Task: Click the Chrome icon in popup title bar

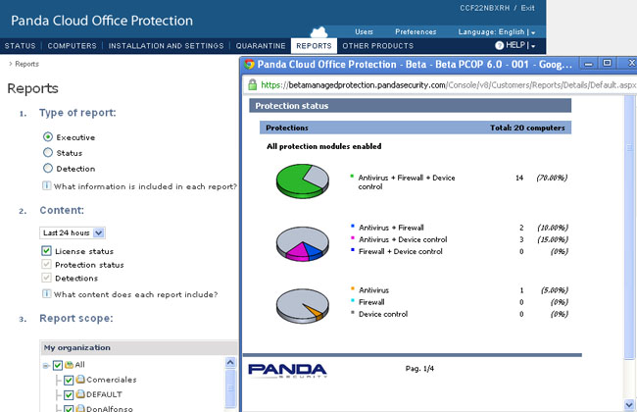Action: (249, 65)
